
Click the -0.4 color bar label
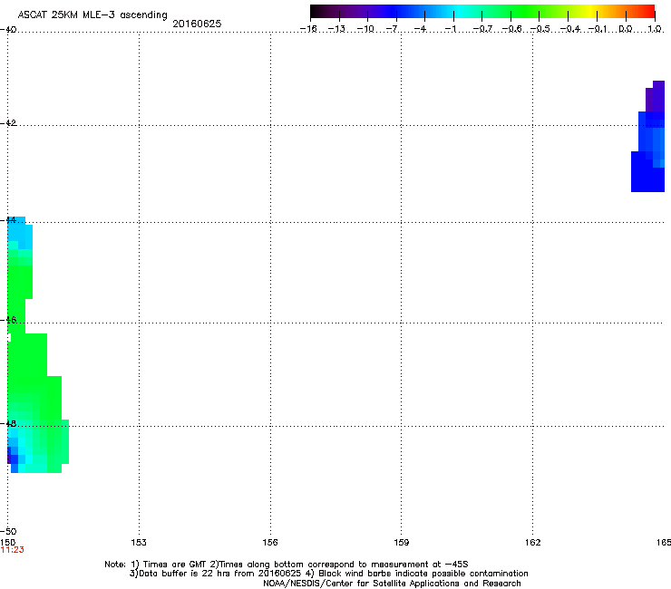[x=570, y=29]
